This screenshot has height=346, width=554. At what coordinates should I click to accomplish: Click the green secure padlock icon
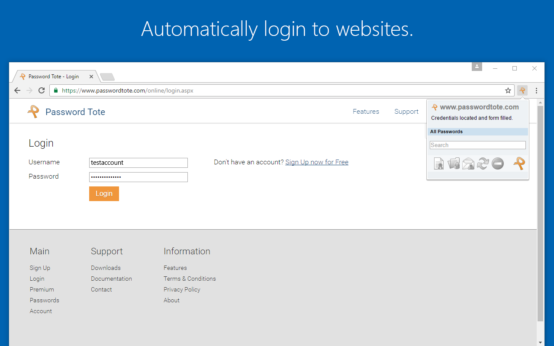click(56, 90)
